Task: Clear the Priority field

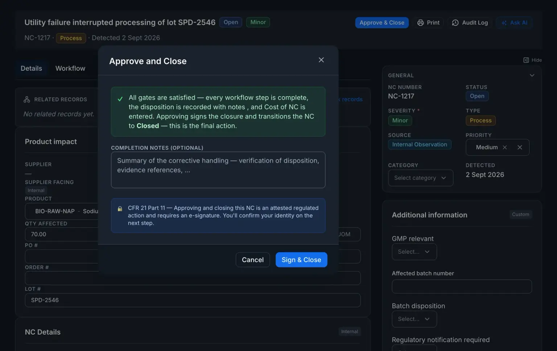Action: [x=520, y=147]
